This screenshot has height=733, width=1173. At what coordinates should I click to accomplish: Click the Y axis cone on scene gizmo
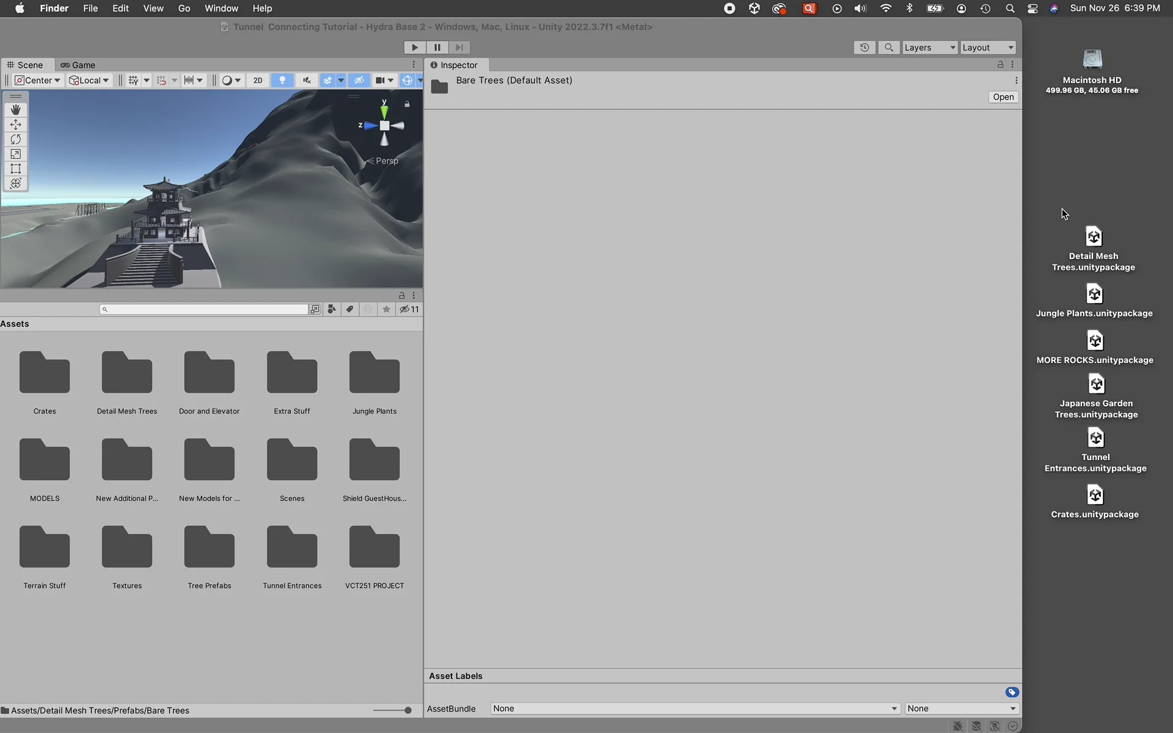(x=384, y=112)
